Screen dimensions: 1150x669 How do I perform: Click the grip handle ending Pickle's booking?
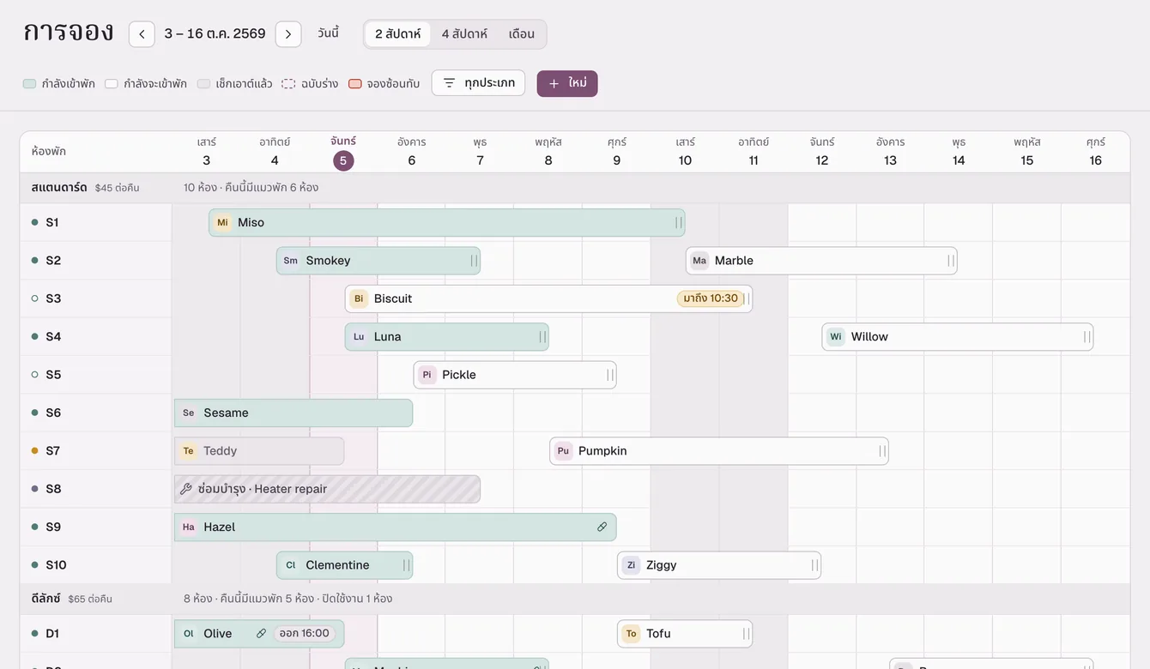tap(610, 375)
